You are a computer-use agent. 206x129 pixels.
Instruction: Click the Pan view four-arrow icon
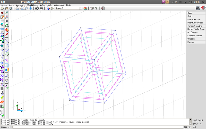30,8
